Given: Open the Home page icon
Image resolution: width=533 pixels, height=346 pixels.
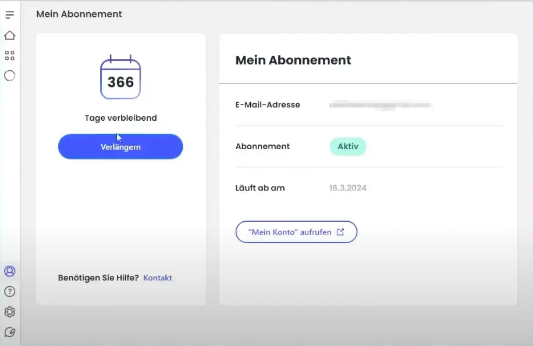Looking at the screenshot, I should [x=9, y=35].
